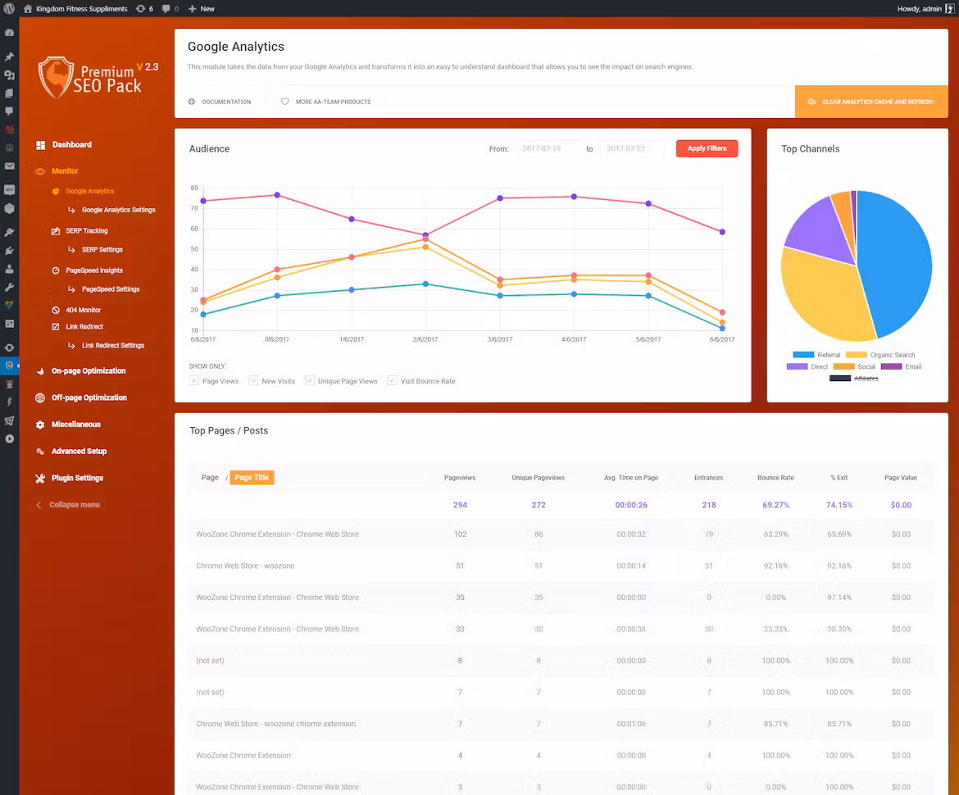Click the blue Referral legend swatch
Image resolution: width=959 pixels, height=795 pixels.
(x=803, y=355)
